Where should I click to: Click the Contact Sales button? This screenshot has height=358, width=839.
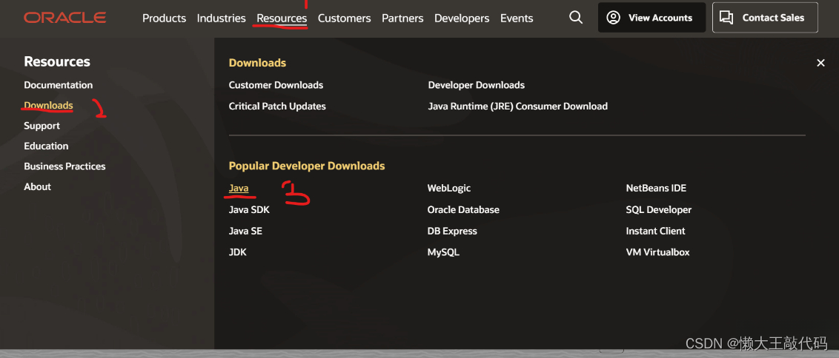point(765,18)
